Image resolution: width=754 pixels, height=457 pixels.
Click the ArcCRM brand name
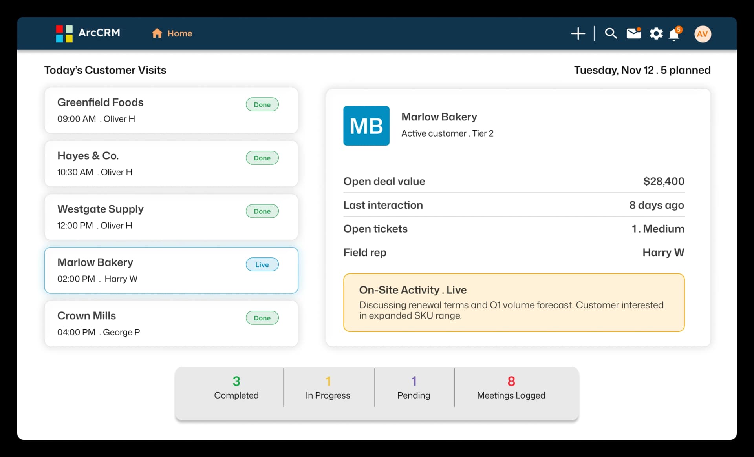click(99, 33)
